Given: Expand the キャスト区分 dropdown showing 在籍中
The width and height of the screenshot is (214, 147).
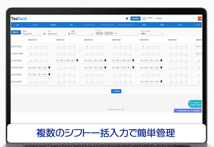Looking at the screenshot, I should click(162, 34).
